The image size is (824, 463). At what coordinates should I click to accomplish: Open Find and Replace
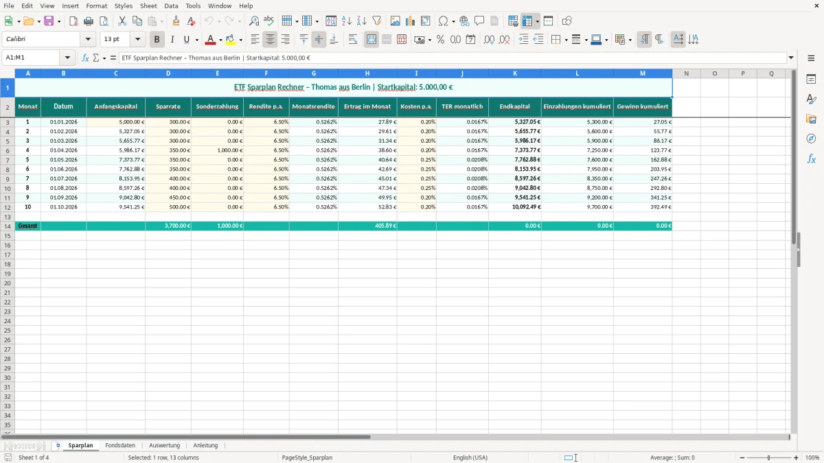[x=253, y=21]
